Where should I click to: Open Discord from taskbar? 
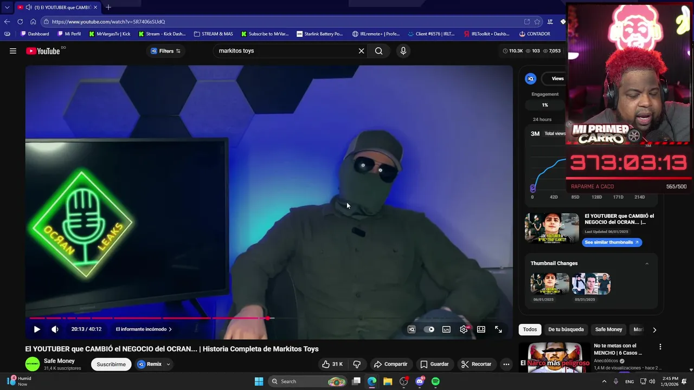click(x=420, y=381)
